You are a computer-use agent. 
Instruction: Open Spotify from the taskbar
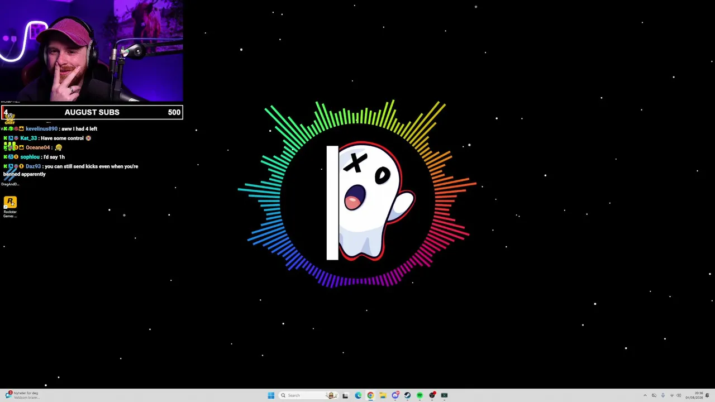(420, 395)
